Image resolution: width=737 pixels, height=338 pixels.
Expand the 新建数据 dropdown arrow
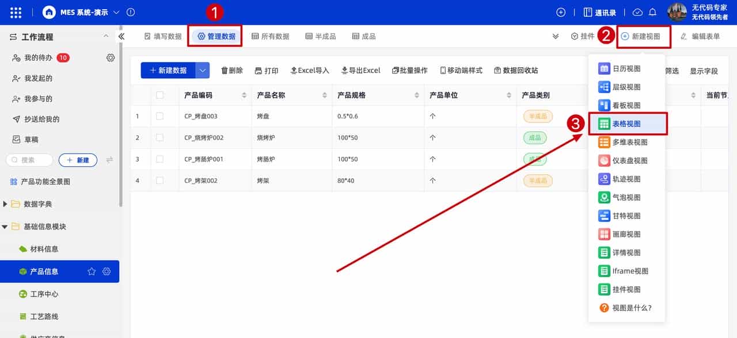point(202,70)
